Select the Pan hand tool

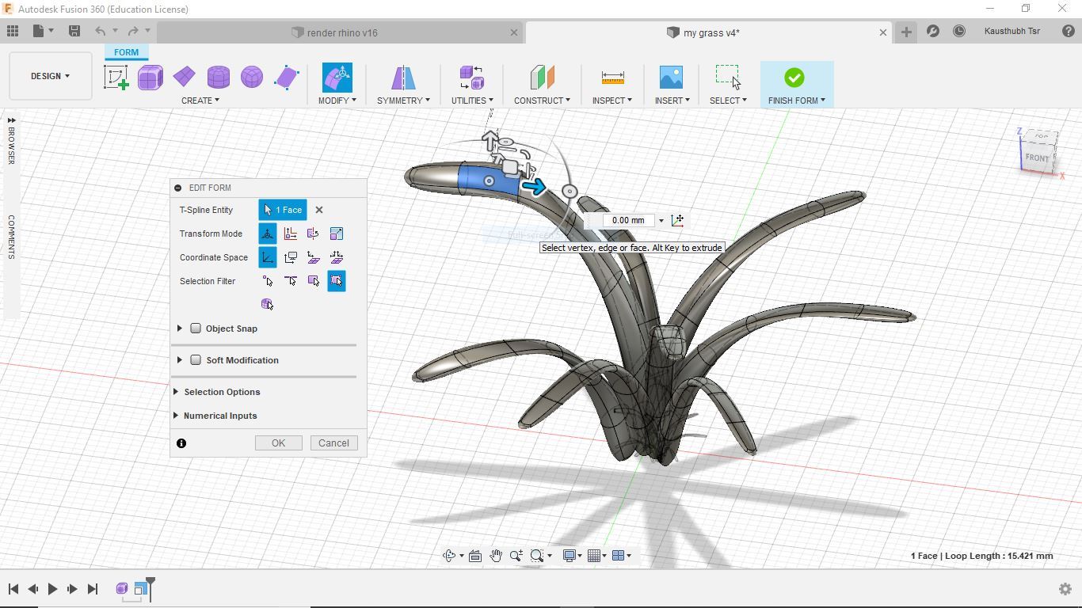pos(496,556)
